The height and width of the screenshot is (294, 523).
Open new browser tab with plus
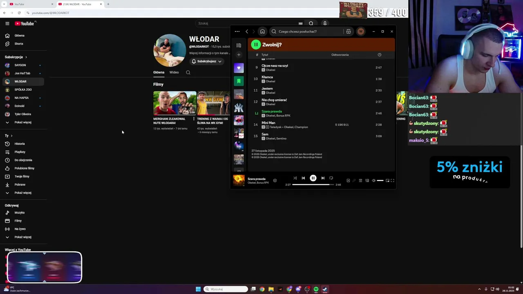[108, 4]
